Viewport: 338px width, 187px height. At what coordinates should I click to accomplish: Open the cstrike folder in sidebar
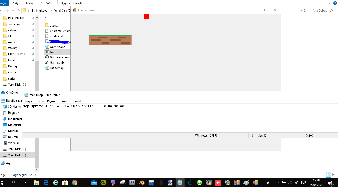pos(12,30)
